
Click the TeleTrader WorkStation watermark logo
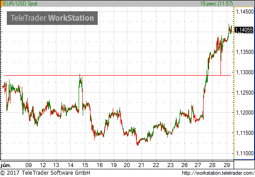pos(52,18)
